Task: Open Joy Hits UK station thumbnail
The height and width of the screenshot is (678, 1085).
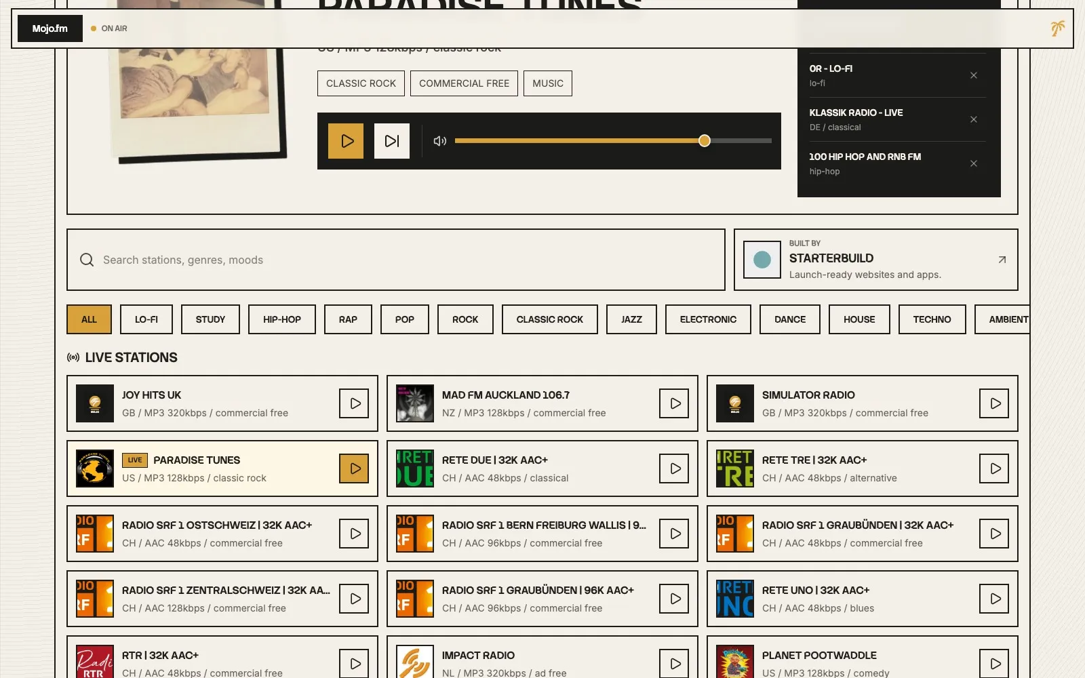Action: [95, 403]
